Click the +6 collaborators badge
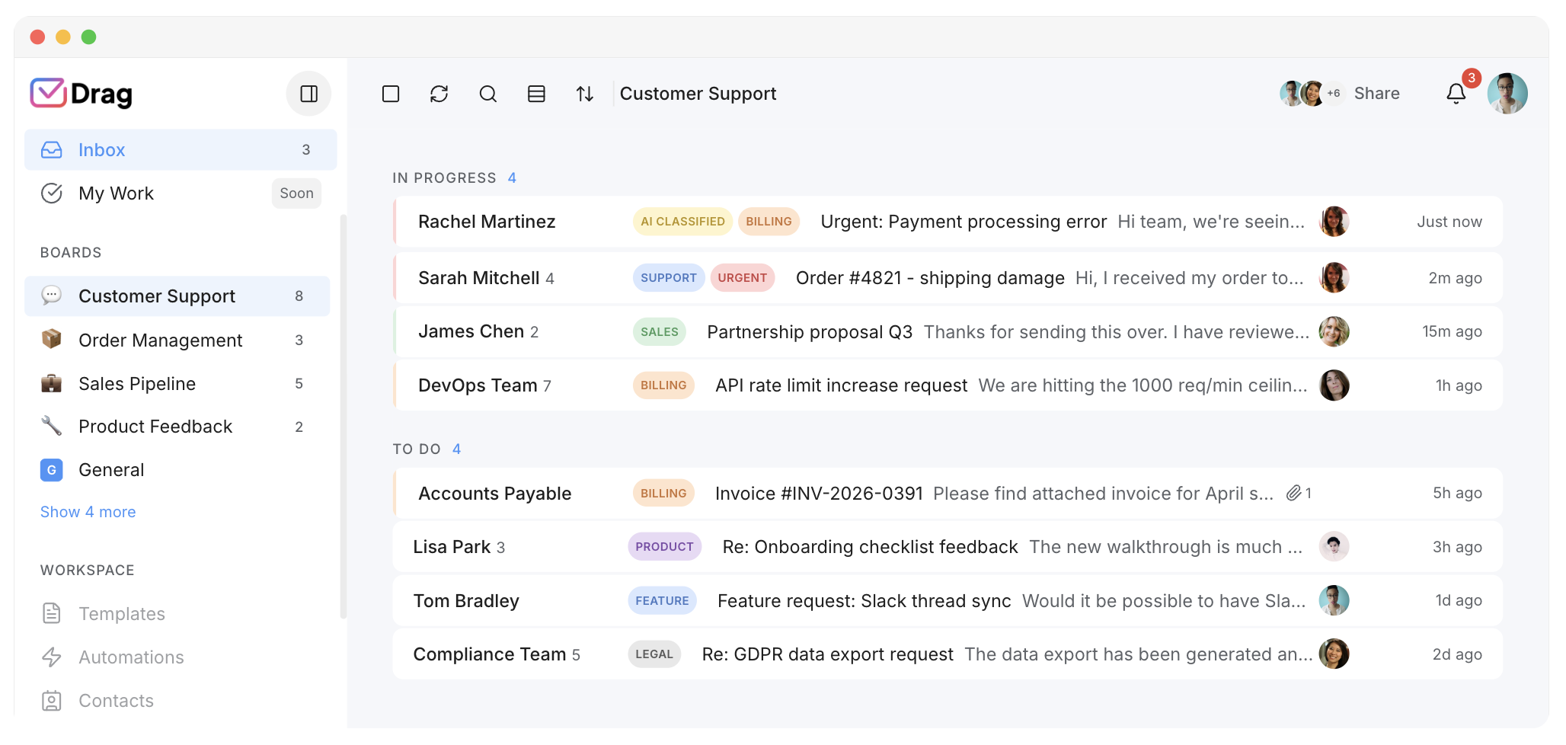This screenshot has width=1566, height=745. (1334, 94)
